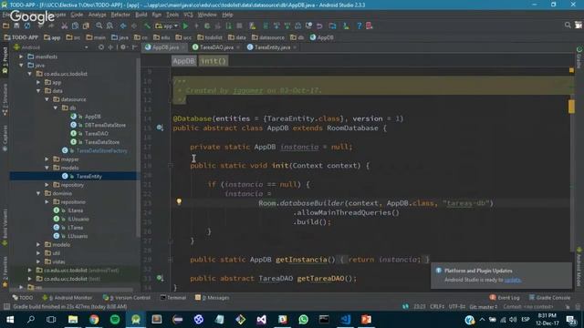
Task: Expand the vistas folder
Action: coord(38,261)
